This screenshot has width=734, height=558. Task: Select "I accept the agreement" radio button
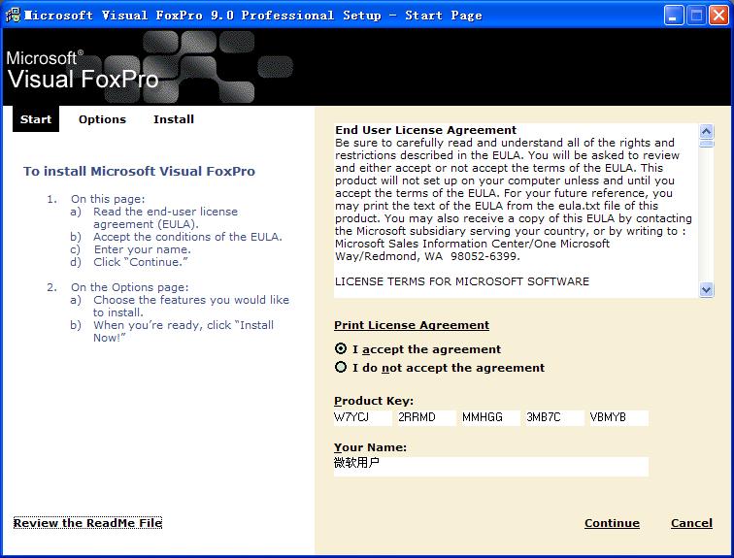tap(341, 349)
